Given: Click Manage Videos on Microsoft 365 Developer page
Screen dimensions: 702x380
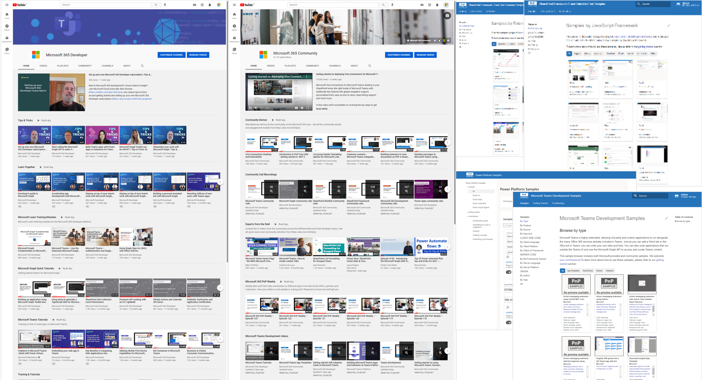Looking at the screenshot, I should click(198, 55).
